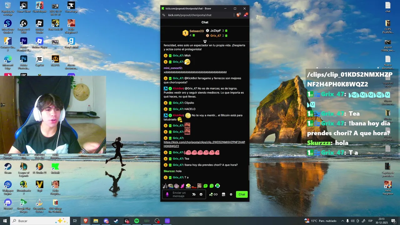
Task: Open the 7TV emote picker
Action: [194, 194]
